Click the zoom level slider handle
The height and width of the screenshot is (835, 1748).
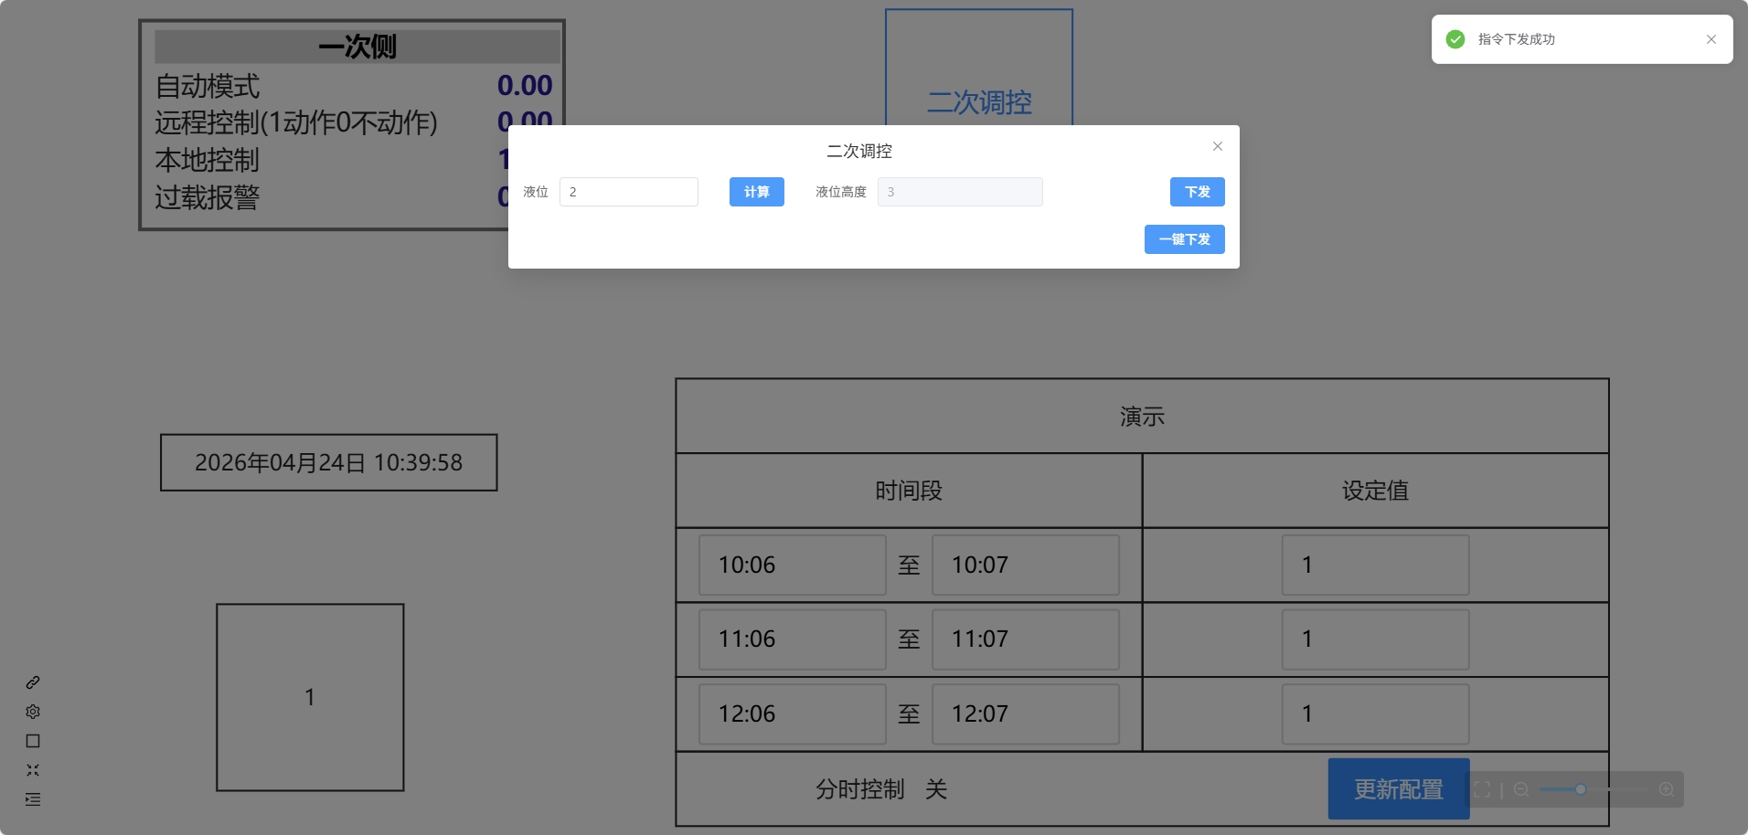tap(1580, 789)
